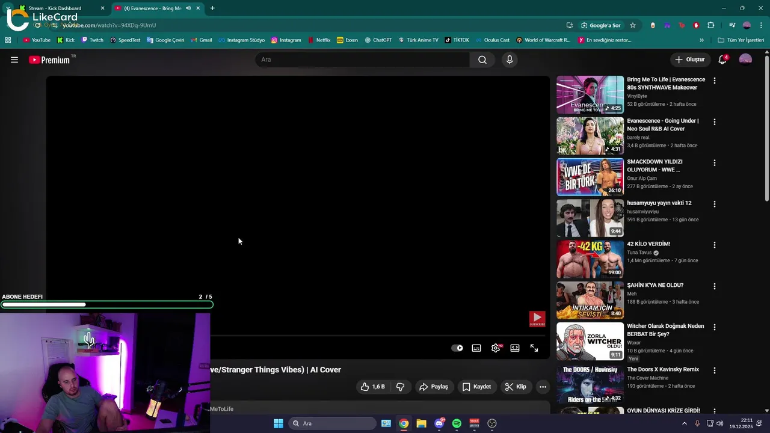Show hidden system tray icons

(x=684, y=423)
